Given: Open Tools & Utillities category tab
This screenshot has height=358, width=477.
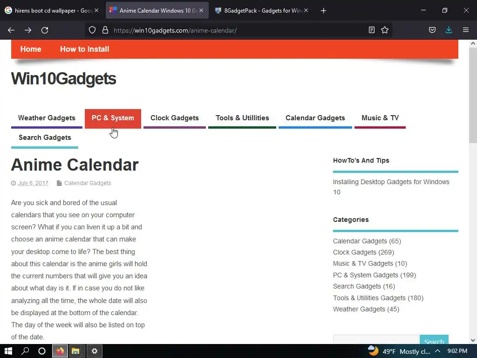Looking at the screenshot, I should click(242, 118).
